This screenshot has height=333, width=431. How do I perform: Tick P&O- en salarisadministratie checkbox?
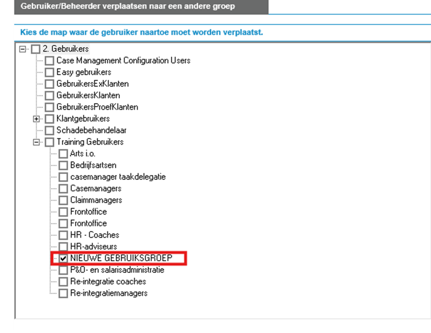(x=63, y=270)
